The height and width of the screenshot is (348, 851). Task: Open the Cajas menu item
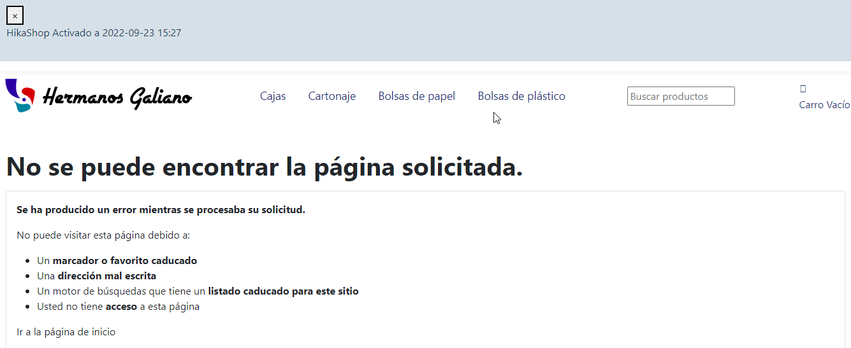pos(273,96)
